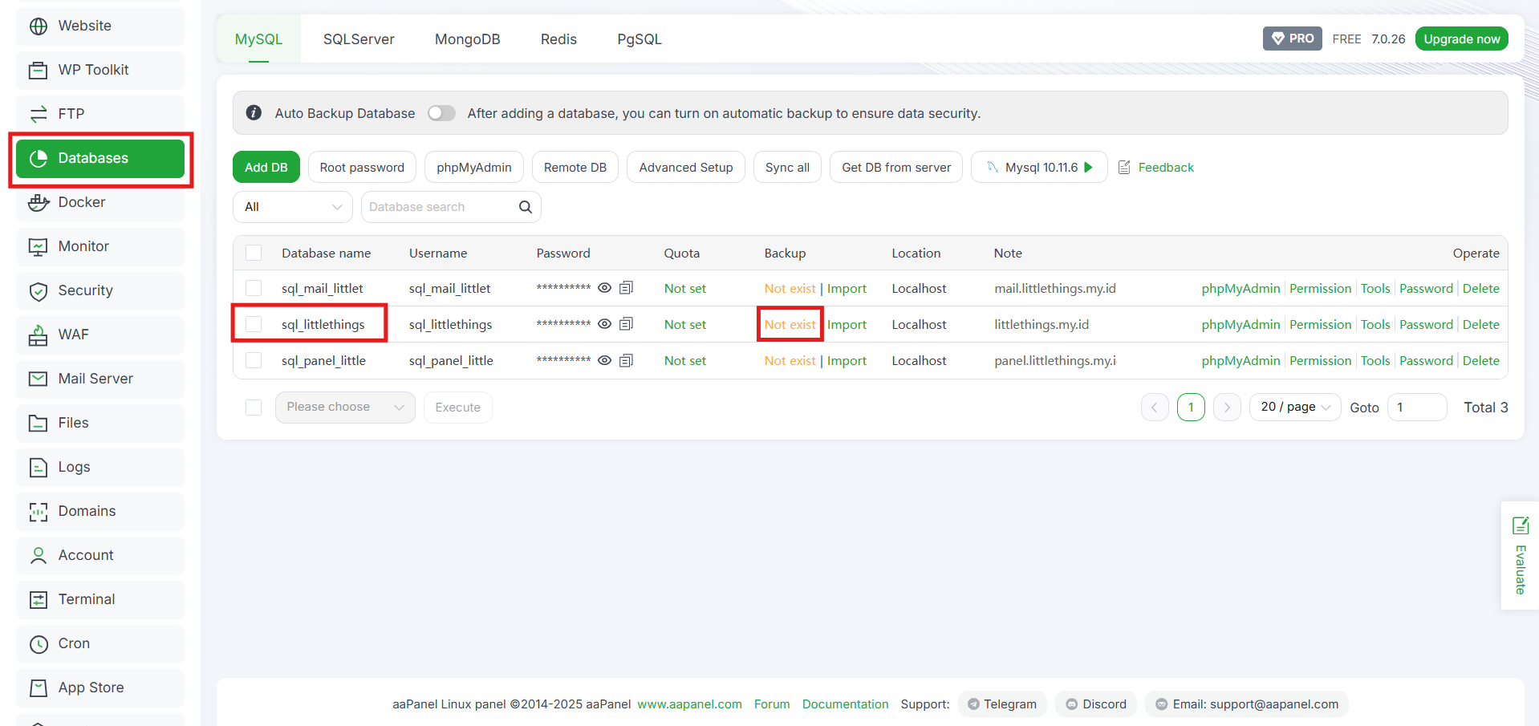Click the magnifier in Database search
The height and width of the screenshot is (726, 1539).
click(x=526, y=207)
